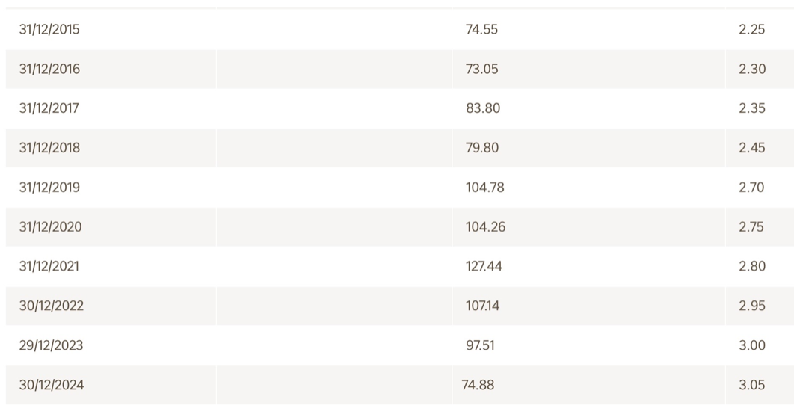Click the 2.80 figure in the 2021 row

click(752, 266)
